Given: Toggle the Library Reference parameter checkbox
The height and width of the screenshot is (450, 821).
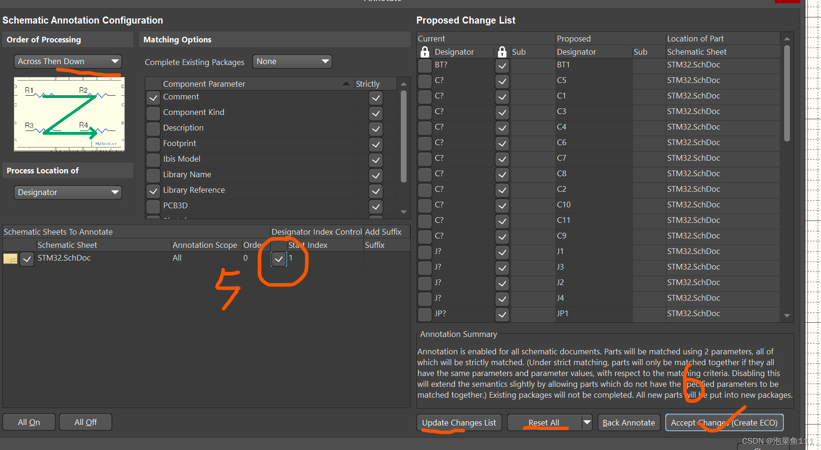Looking at the screenshot, I should pyautogui.click(x=153, y=191).
